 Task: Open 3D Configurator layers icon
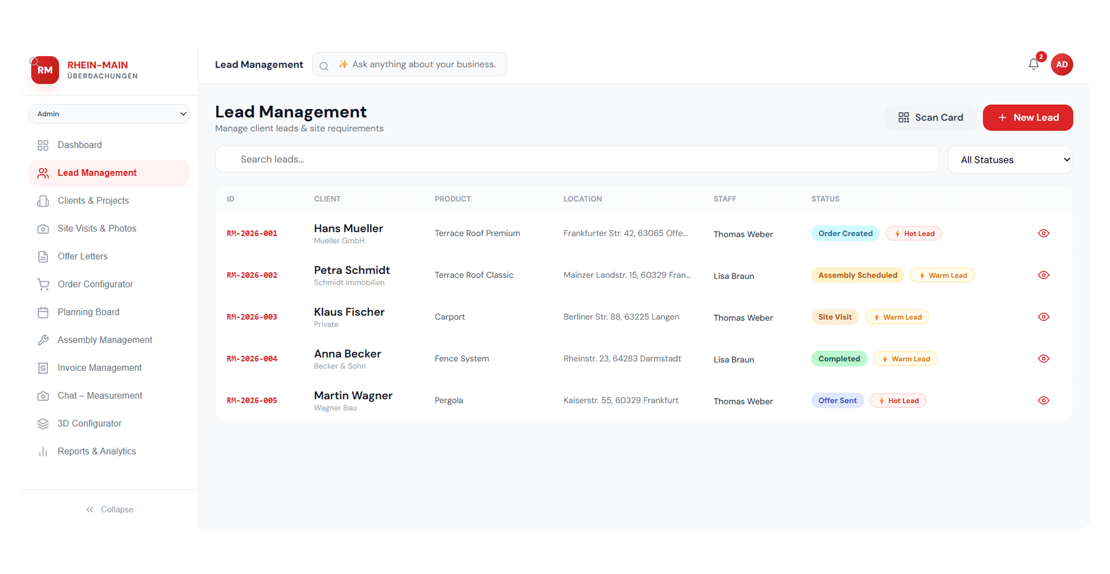[43, 424]
